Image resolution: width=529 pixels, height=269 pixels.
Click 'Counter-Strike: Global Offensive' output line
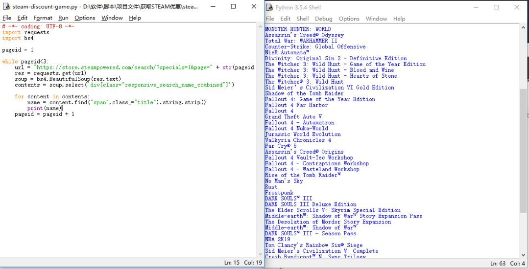[315, 46]
